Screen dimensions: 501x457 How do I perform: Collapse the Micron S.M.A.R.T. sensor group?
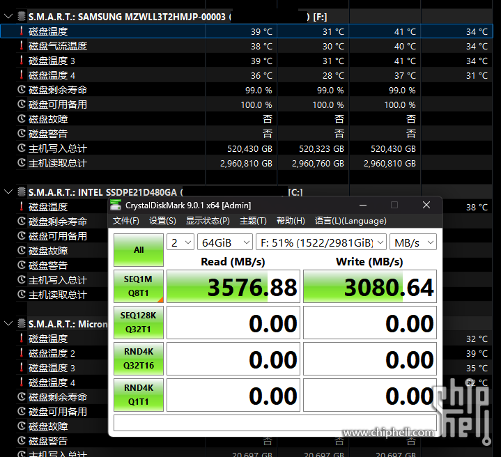tap(8, 324)
